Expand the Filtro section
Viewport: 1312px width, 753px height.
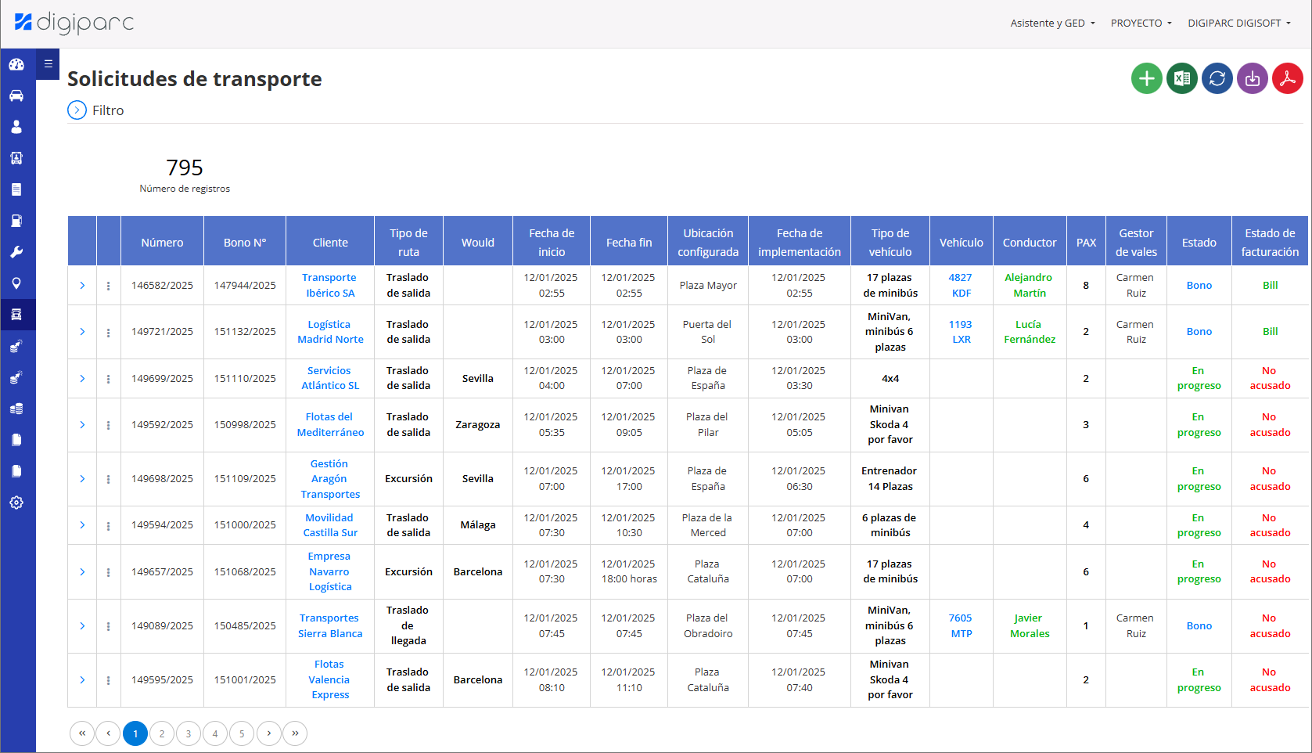77,110
